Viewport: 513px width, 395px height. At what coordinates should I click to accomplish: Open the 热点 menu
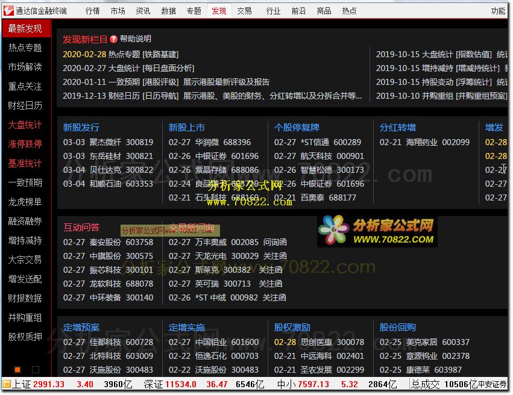click(350, 11)
